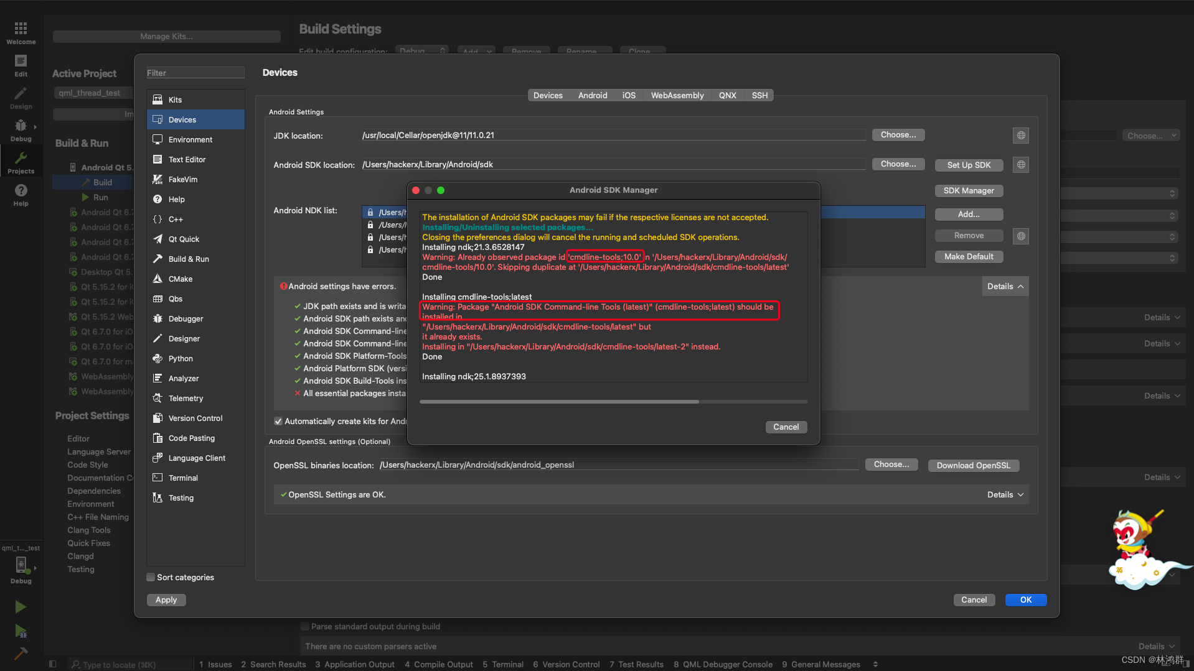Click the SDK installation progress bar
1194x671 pixels.
point(613,402)
